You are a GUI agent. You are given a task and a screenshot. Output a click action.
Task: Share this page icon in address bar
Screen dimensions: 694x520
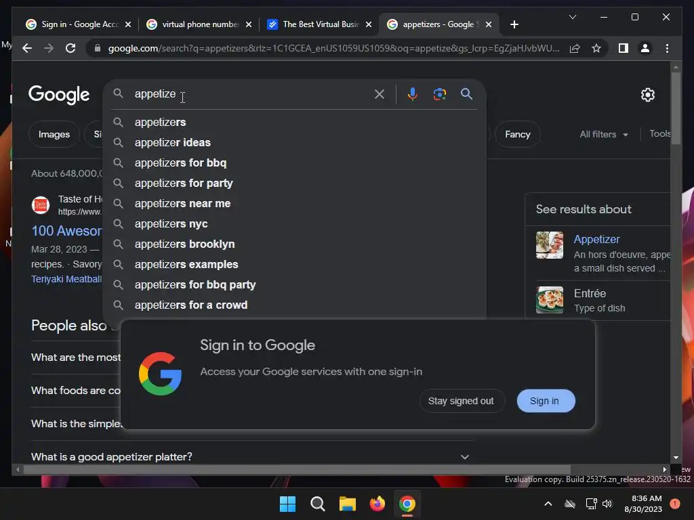click(575, 48)
